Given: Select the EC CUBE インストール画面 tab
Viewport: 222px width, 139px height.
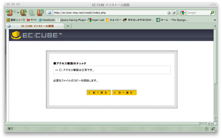Looking at the screenshot, I should [x=35, y=26].
